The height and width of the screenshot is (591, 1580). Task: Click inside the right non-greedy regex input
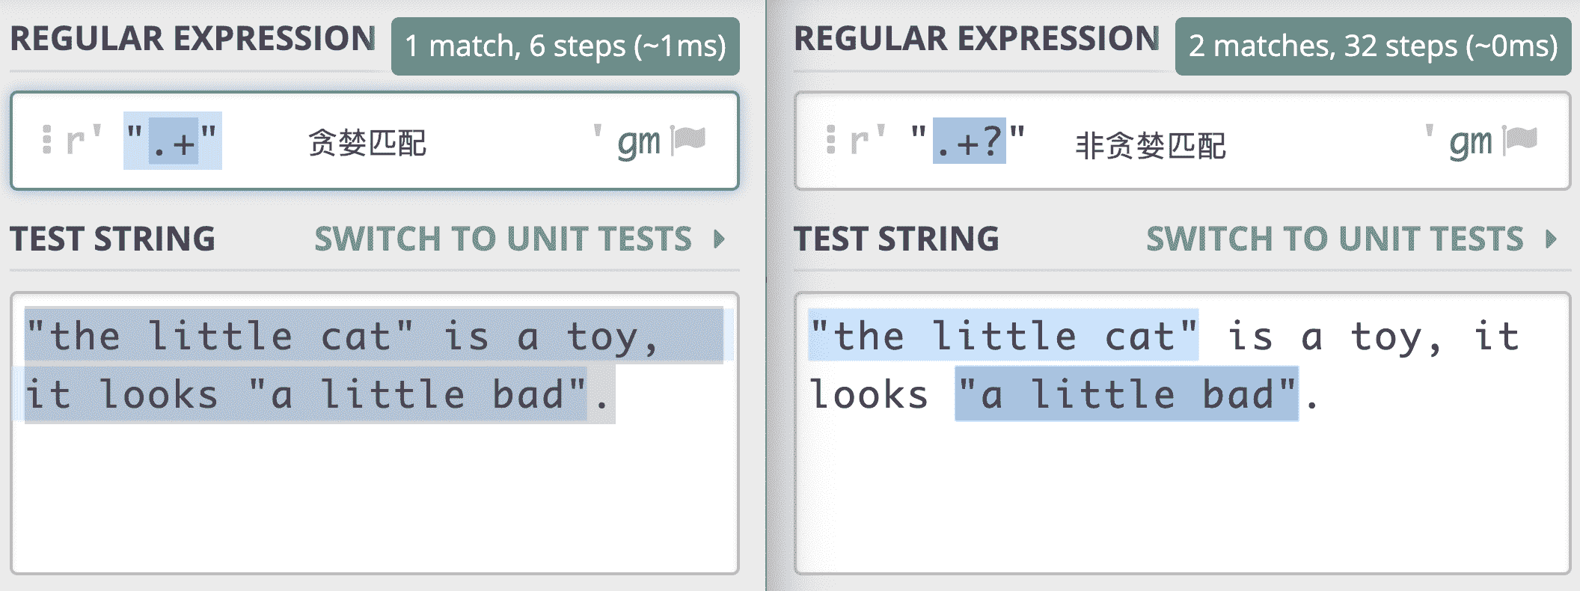click(1309, 141)
